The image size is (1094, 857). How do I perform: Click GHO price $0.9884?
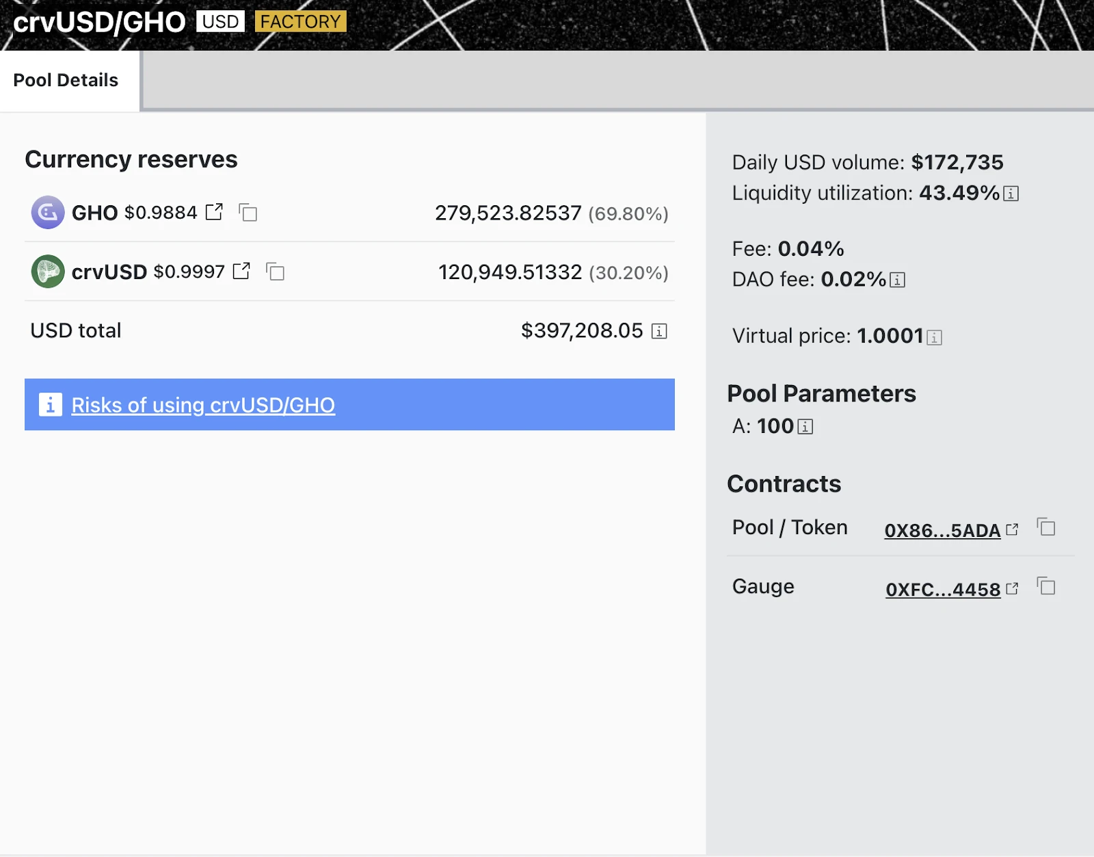point(161,213)
